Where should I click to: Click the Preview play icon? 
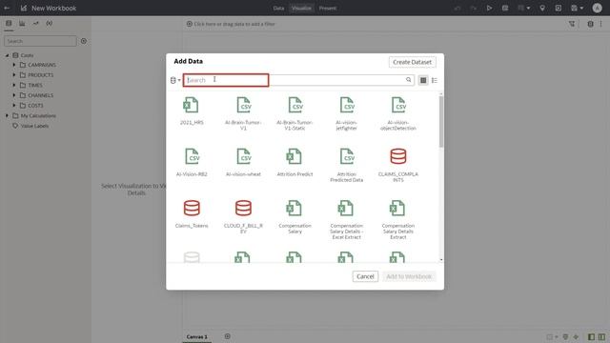[489, 8]
